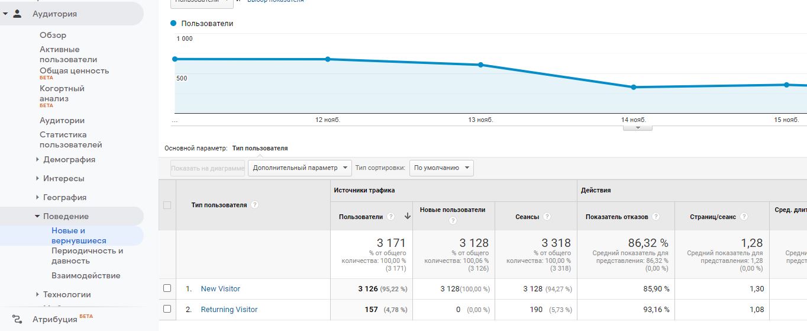Click sort arrow in Пользователи column
This screenshot has width=807, height=331.
[x=407, y=217]
